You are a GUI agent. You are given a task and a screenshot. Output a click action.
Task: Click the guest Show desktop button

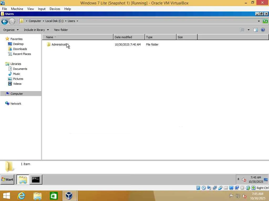click(266, 180)
